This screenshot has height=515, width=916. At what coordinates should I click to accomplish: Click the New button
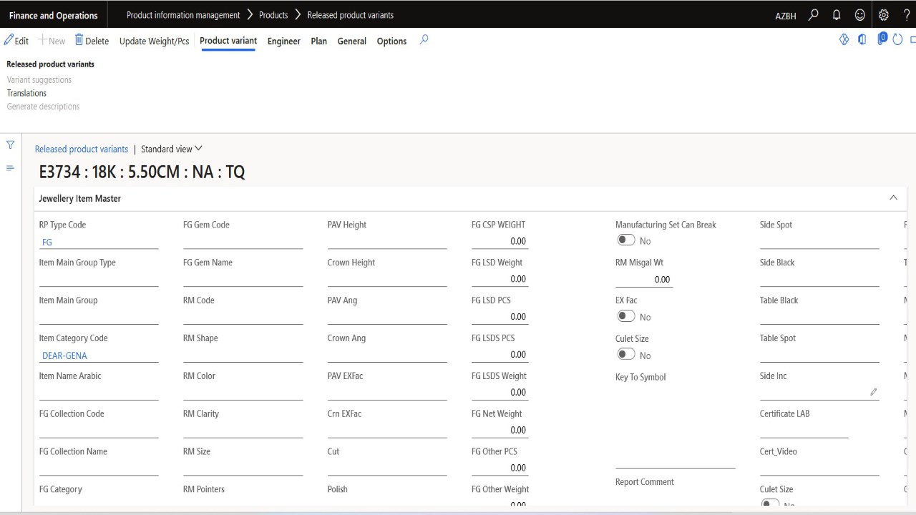click(x=52, y=41)
